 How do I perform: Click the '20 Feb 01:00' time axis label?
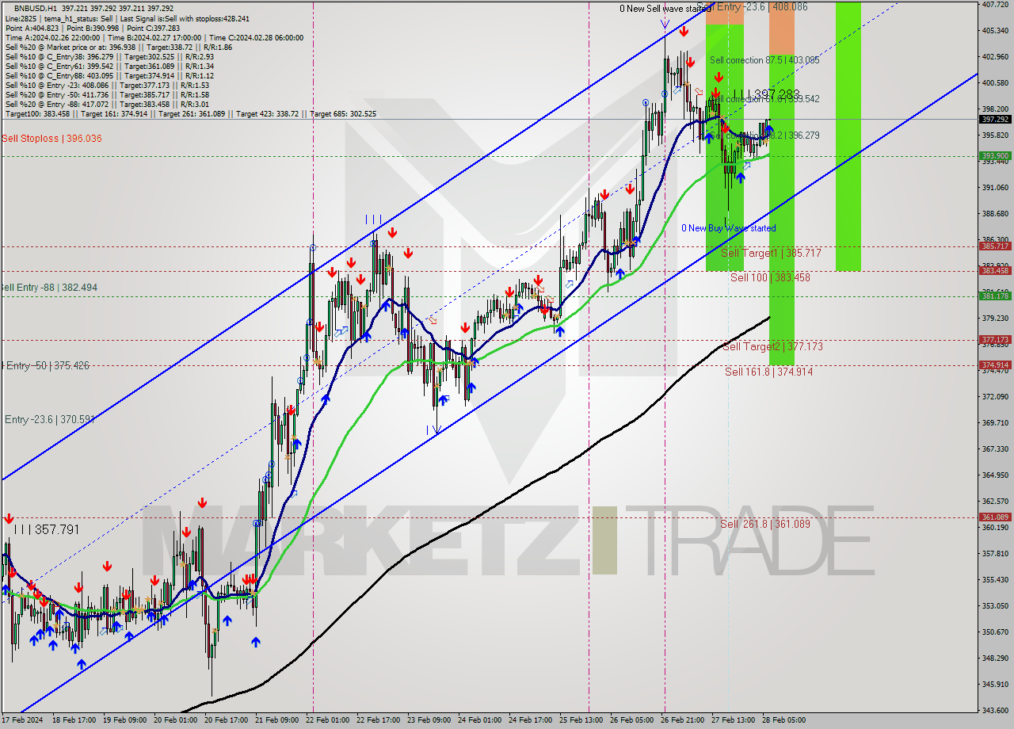coord(175,720)
